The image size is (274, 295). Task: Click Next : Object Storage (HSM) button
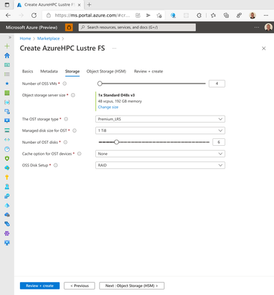pos(132,285)
